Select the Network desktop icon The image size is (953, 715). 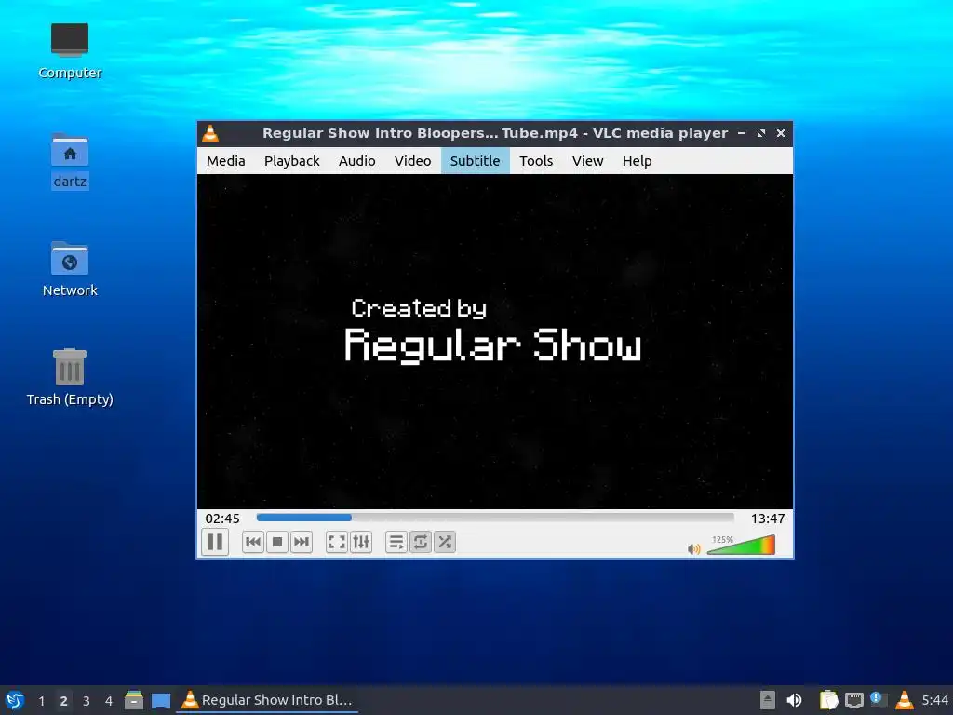tap(70, 269)
